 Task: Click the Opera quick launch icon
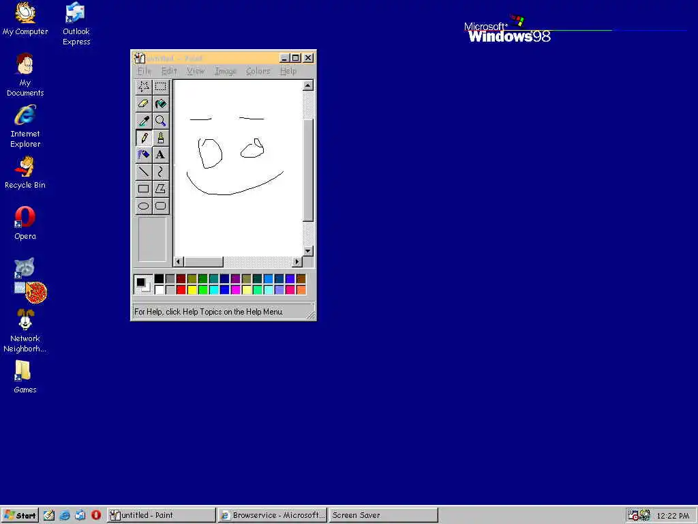point(95,515)
